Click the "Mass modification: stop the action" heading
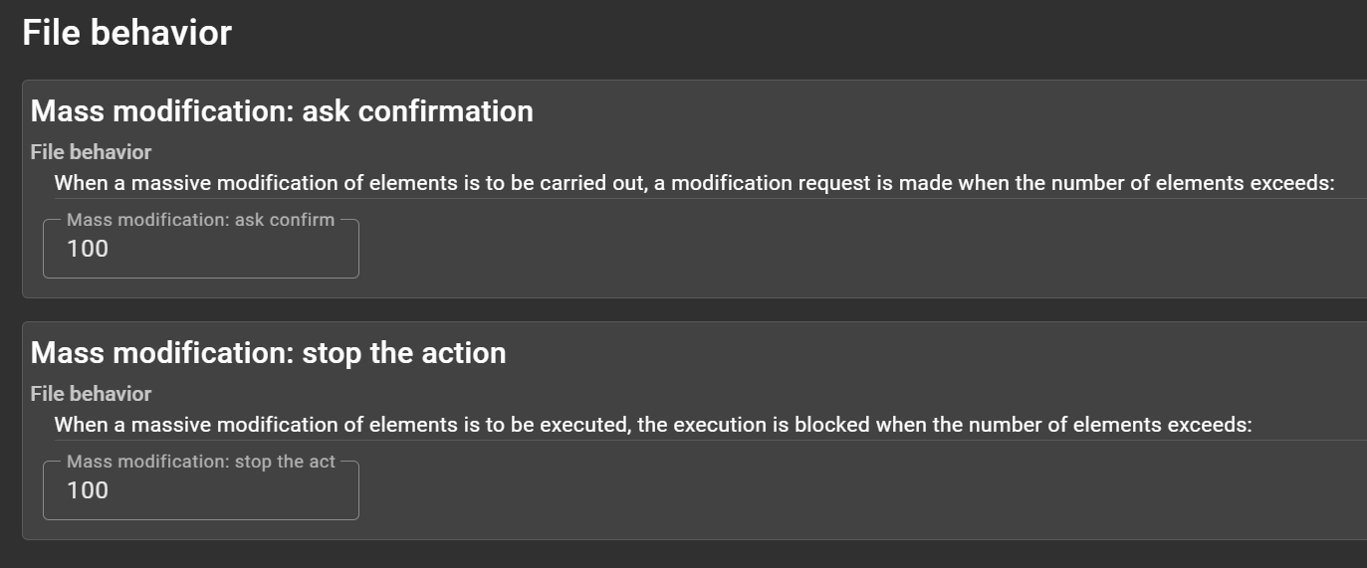The width and height of the screenshot is (1367, 568). [x=268, y=352]
